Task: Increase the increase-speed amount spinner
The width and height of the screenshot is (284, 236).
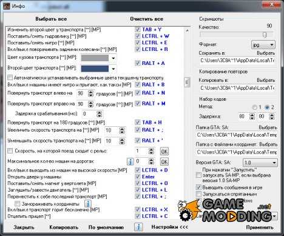Action: tap(122, 129)
